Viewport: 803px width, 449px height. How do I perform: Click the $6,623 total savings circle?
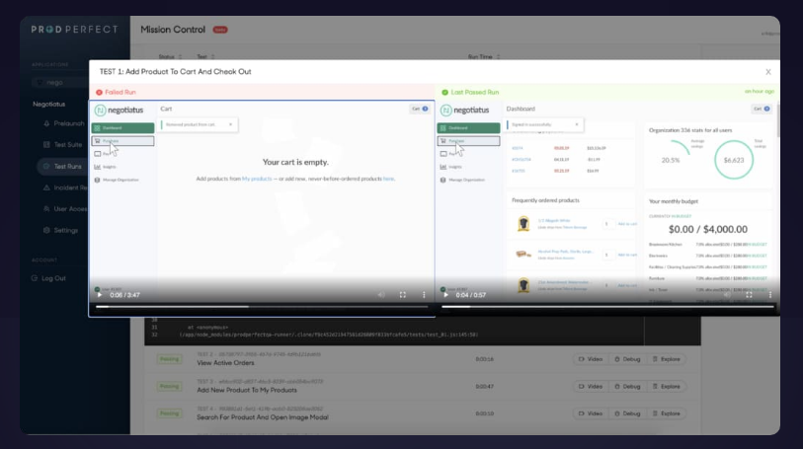coord(733,160)
